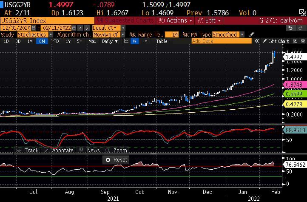The width and height of the screenshot is (307, 202).
Task: Open the 96) Actions menu
Action: [x=175, y=20]
